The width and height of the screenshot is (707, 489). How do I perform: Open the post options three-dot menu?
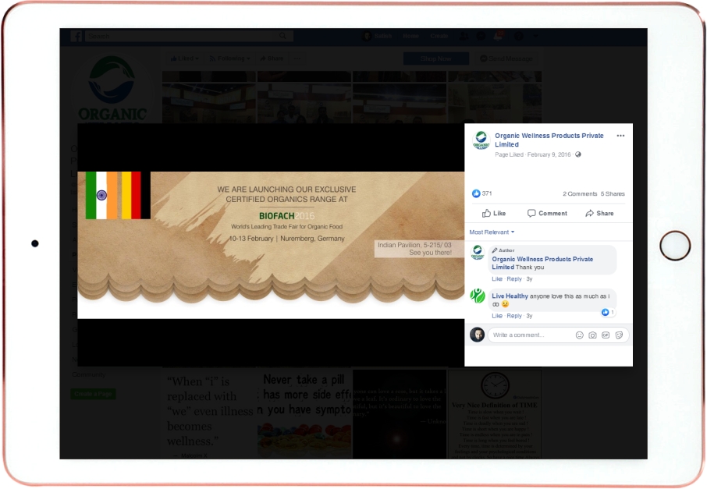(620, 136)
